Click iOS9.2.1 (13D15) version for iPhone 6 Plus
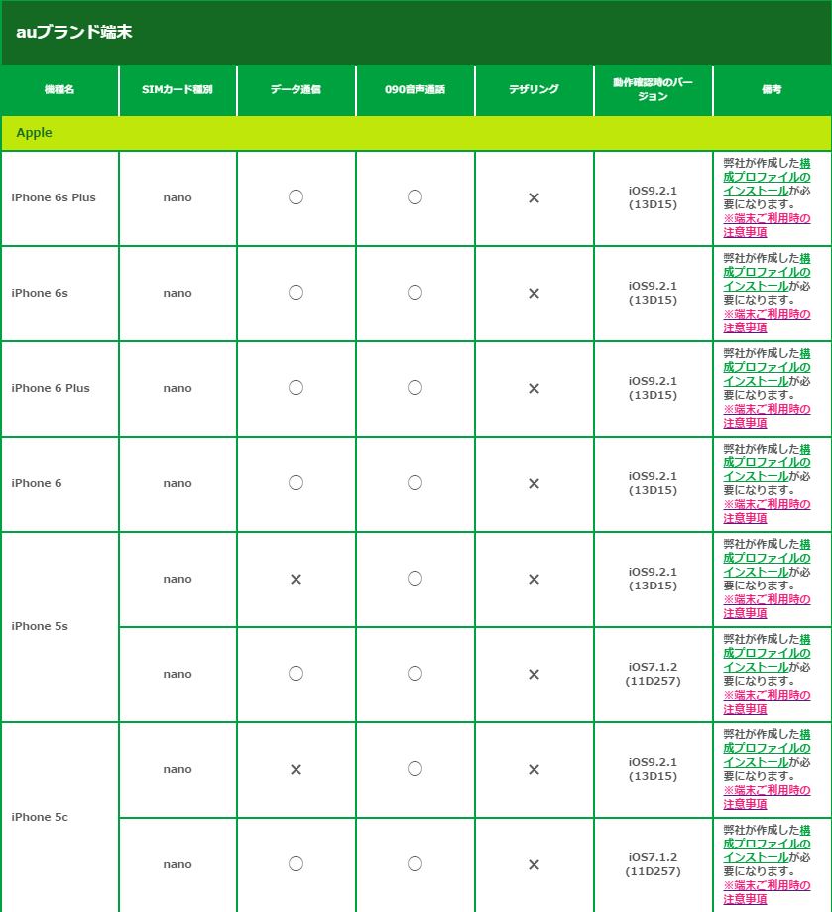Viewport: 832px width, 912px height. (654, 389)
